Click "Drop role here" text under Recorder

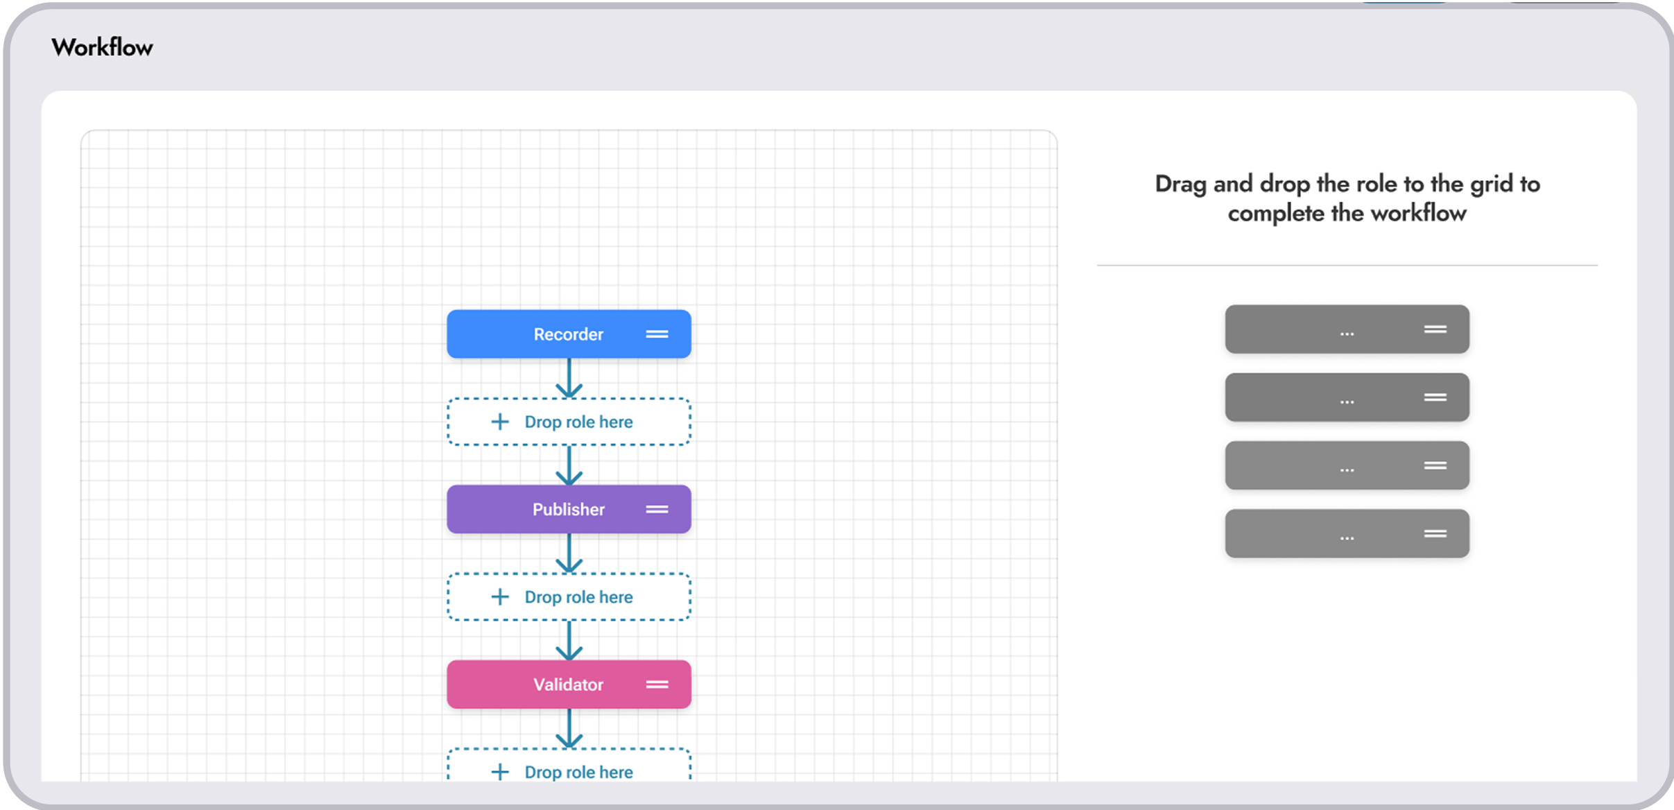[x=578, y=422]
